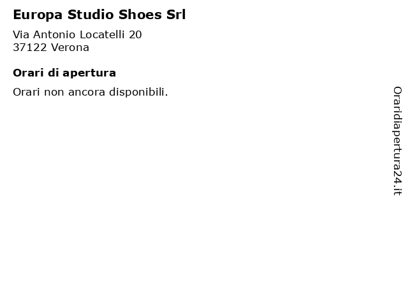Click the word non in the message

54,92
